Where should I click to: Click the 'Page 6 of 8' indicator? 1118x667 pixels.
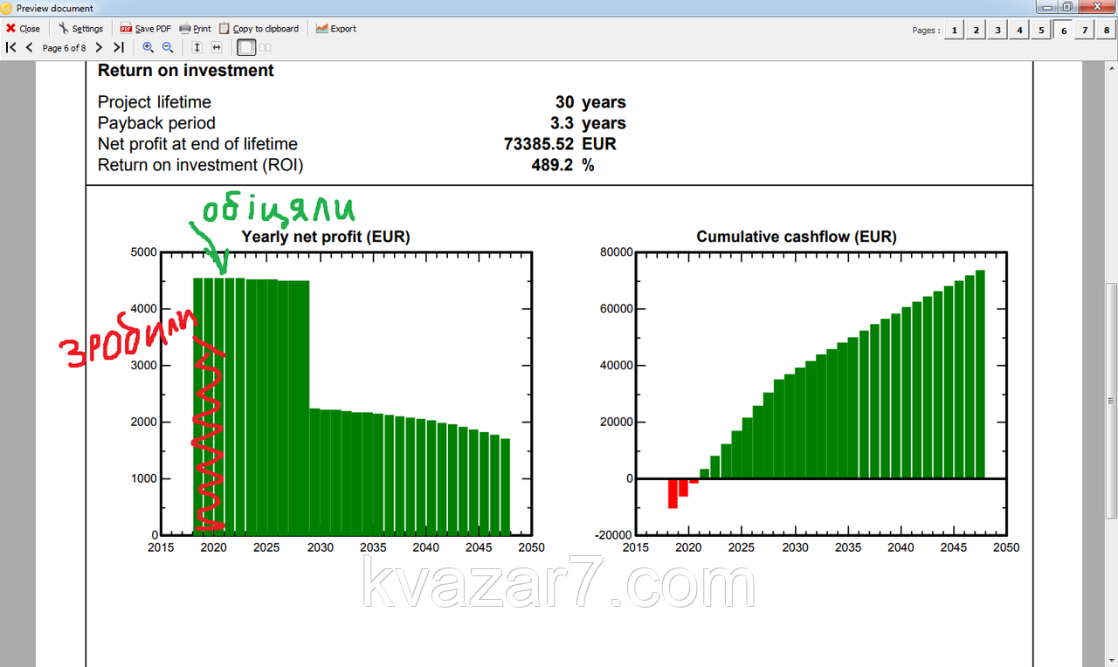click(64, 48)
